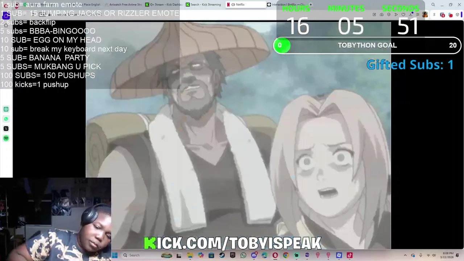Open Google Chrome from the taskbar
The height and width of the screenshot is (261, 464).
(x=286, y=256)
